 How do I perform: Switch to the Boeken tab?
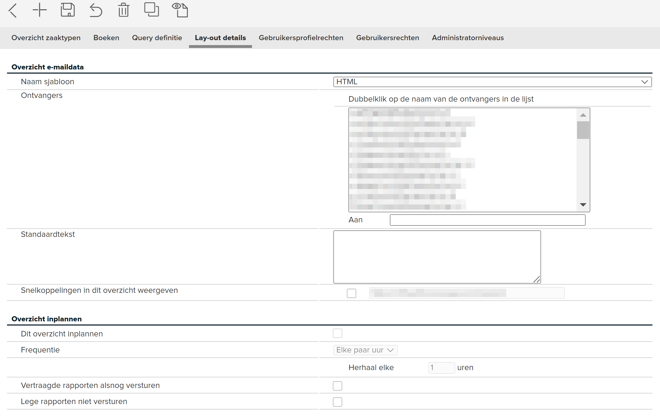tap(106, 38)
